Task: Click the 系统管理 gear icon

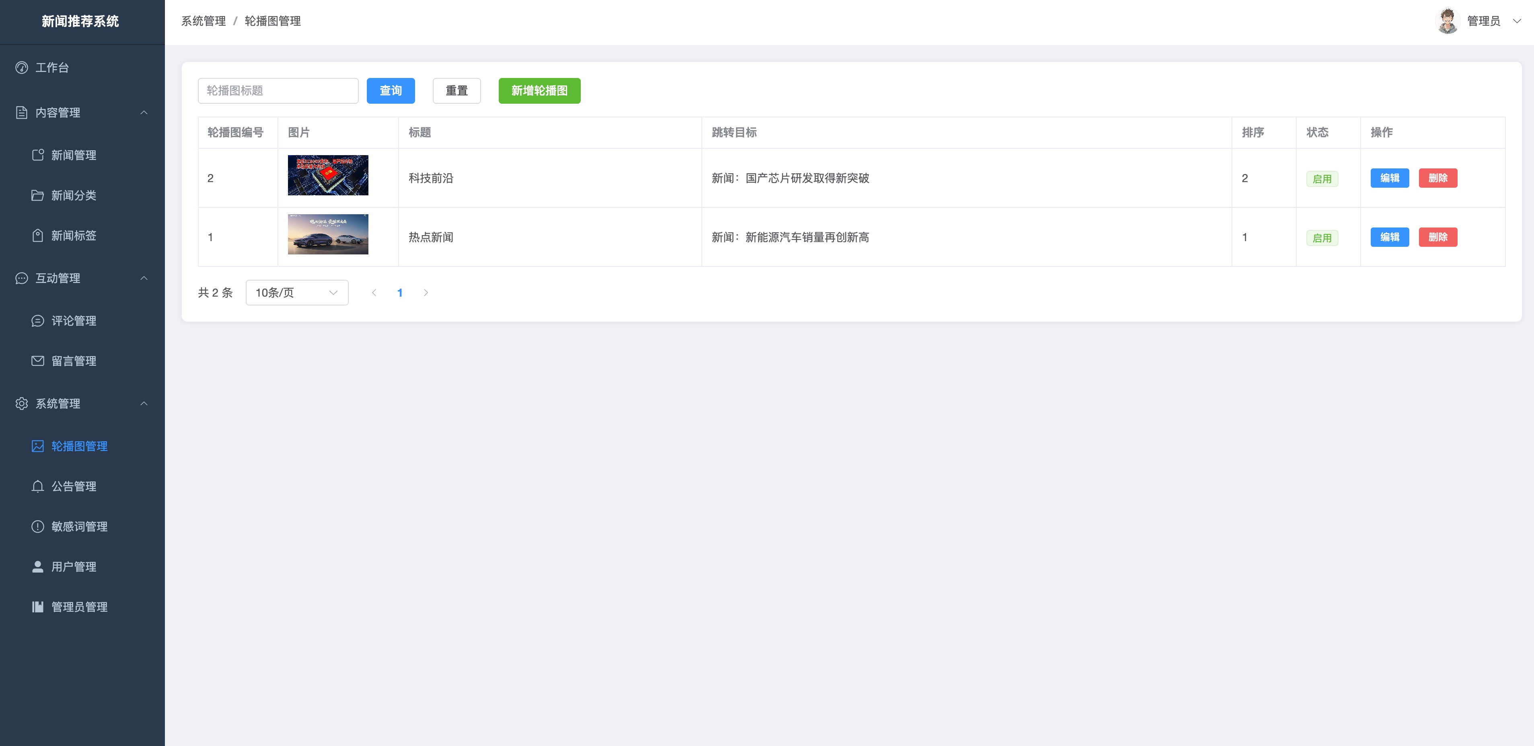Action: tap(21, 403)
